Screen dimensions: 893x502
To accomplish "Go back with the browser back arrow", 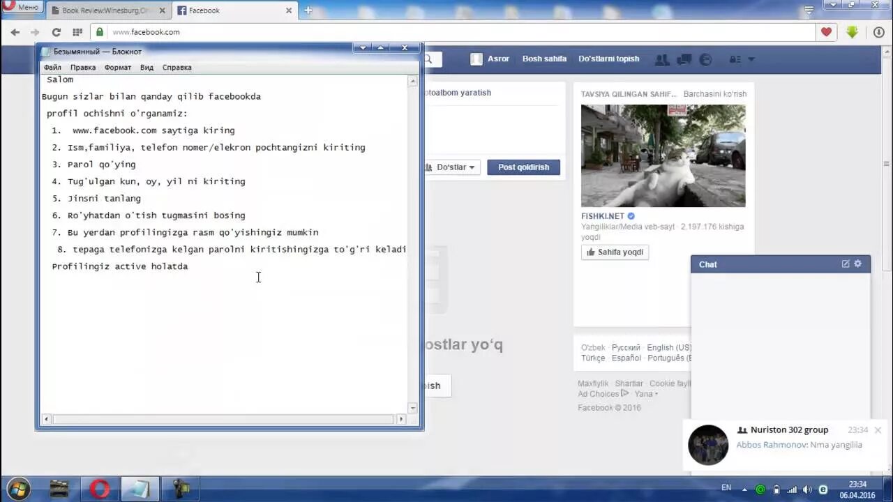I will pyautogui.click(x=15, y=32).
